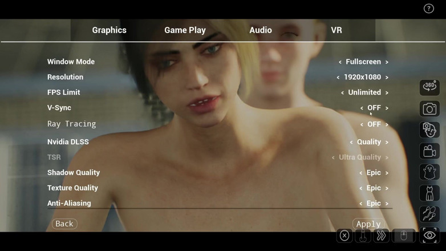Raise Shadow Quality with right arrow
Image resolution: width=446 pixels, height=251 pixels.
tap(387, 173)
